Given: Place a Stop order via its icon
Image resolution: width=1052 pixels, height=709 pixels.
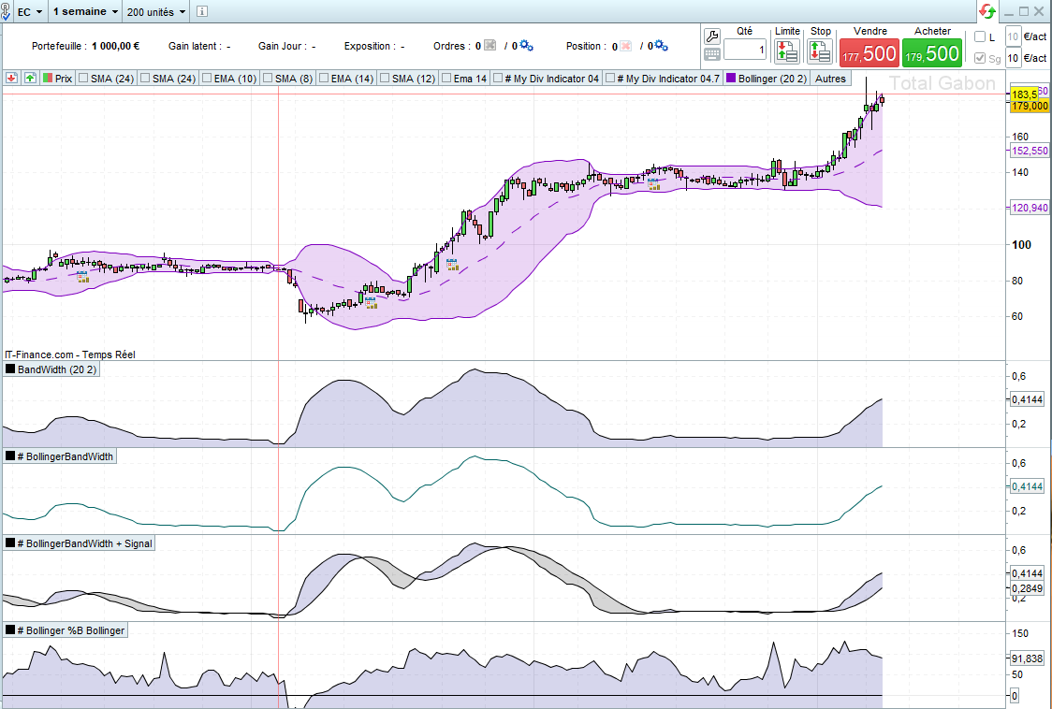Looking at the screenshot, I should [820, 51].
